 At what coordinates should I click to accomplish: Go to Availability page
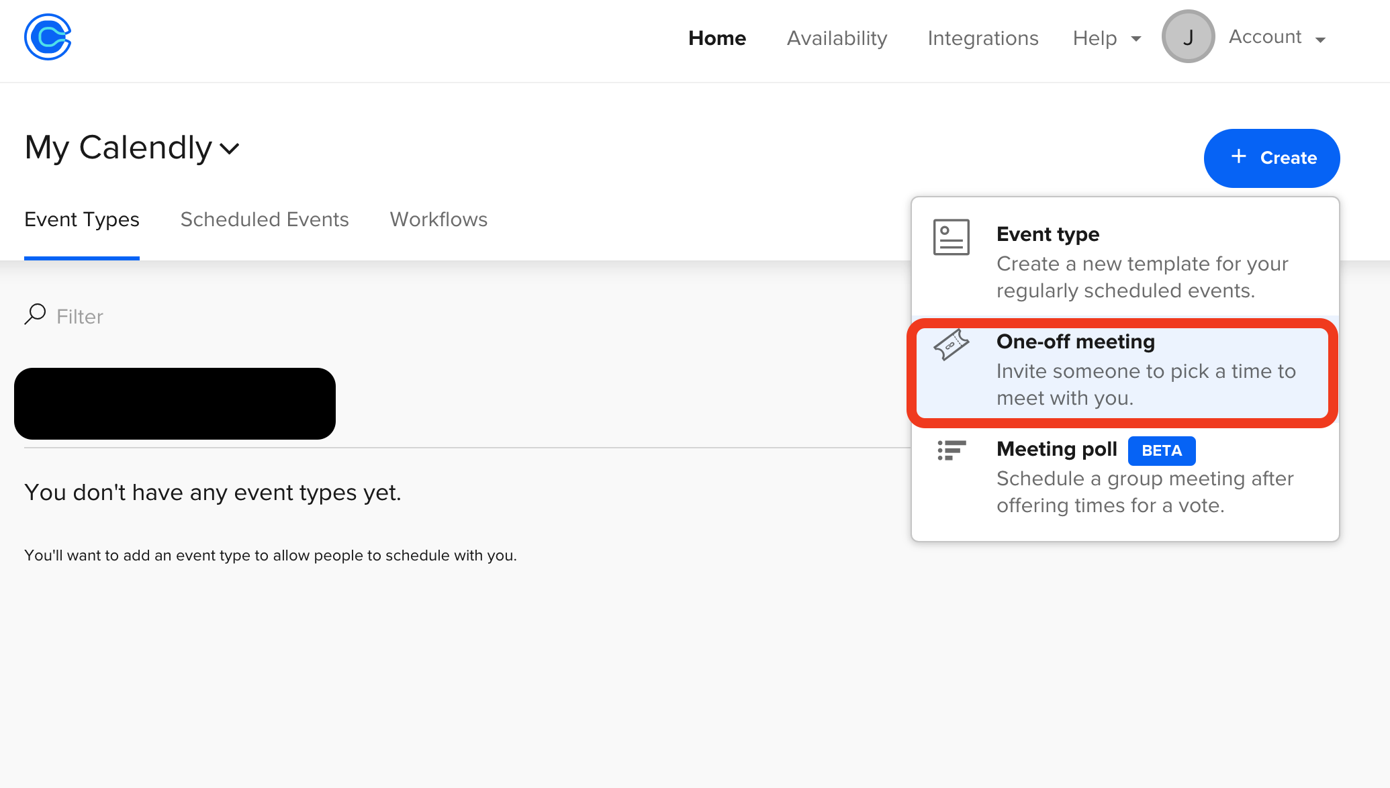[837, 38]
